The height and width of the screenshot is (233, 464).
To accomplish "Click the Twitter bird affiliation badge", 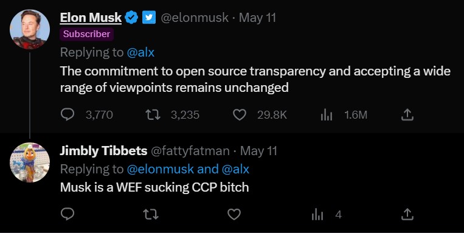I will click(x=149, y=18).
